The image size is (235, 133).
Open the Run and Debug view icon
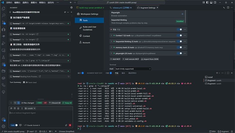click(x=3, y=44)
